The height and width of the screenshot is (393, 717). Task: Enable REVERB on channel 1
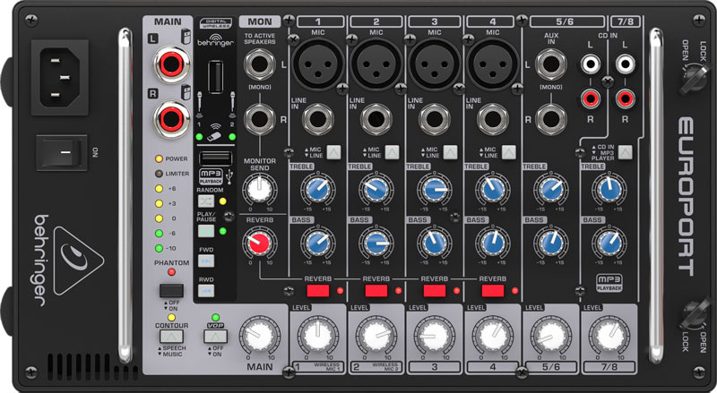pyautogui.click(x=318, y=291)
